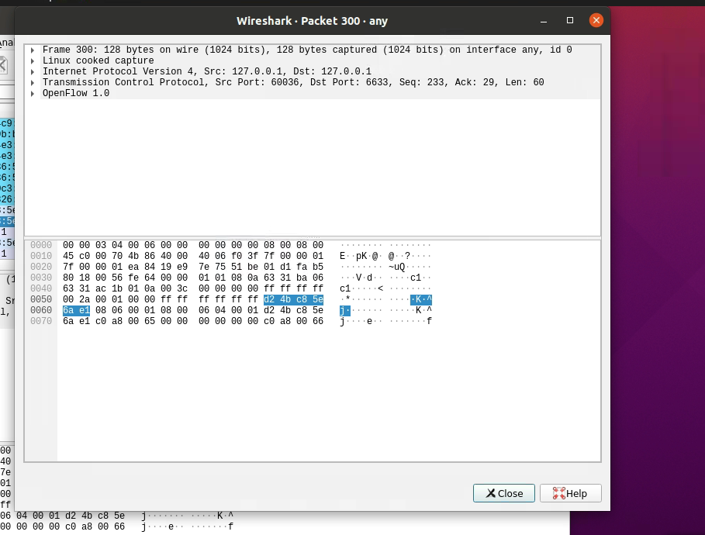Image resolution: width=705 pixels, height=535 pixels.
Task: Click the Wireshark Packet 300 title bar
Action: (312, 21)
